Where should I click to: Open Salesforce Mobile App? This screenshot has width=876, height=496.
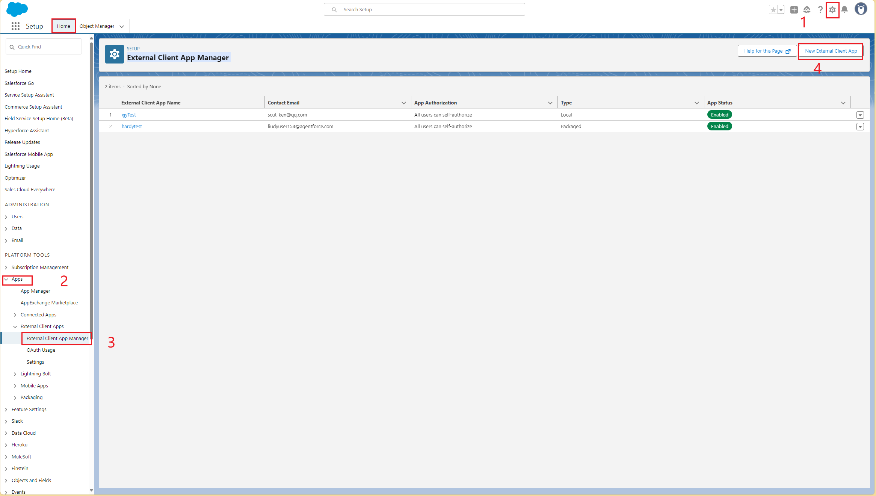(x=29, y=154)
